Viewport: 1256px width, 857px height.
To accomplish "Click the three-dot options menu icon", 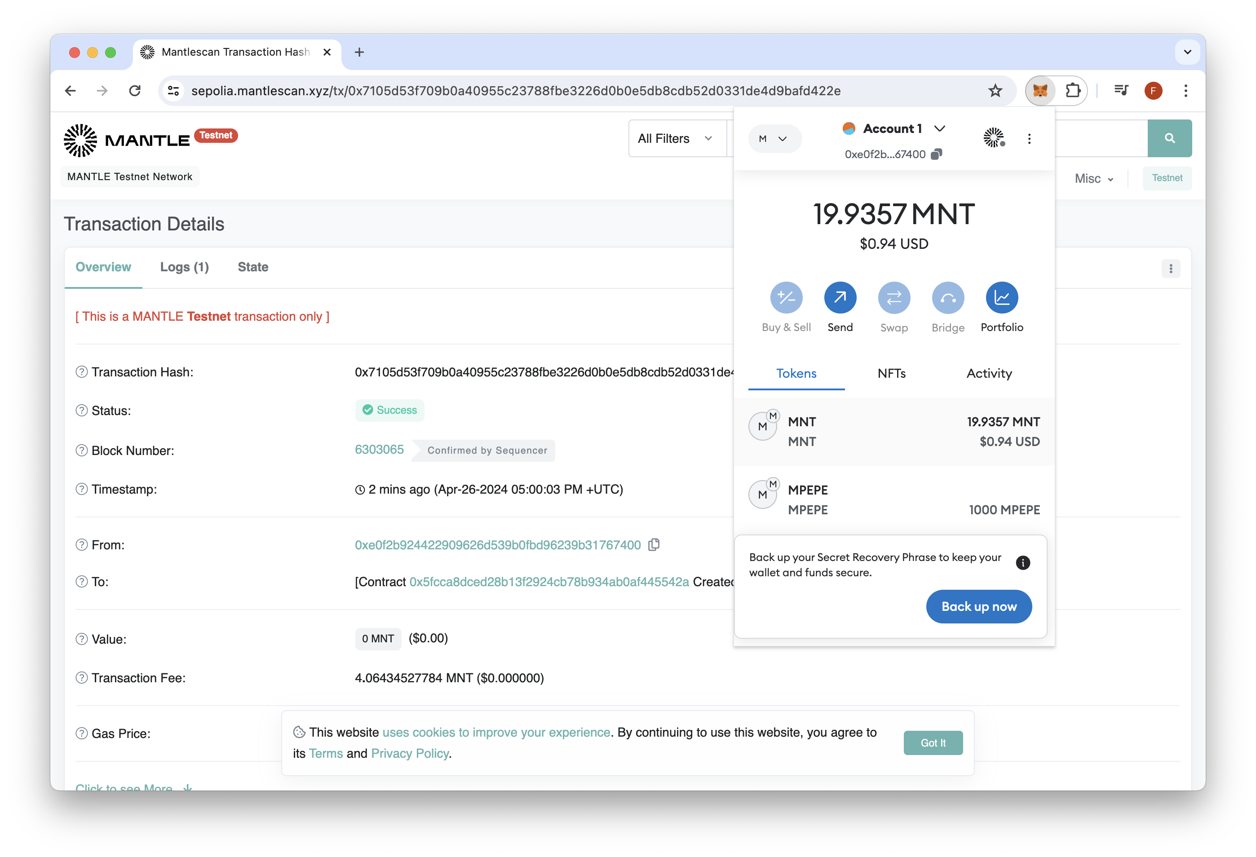I will tap(1030, 138).
